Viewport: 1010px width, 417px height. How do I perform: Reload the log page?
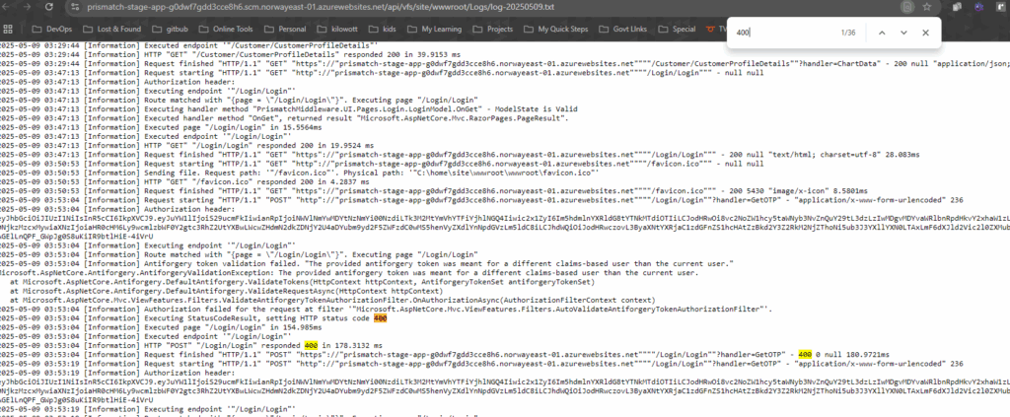(49, 7)
